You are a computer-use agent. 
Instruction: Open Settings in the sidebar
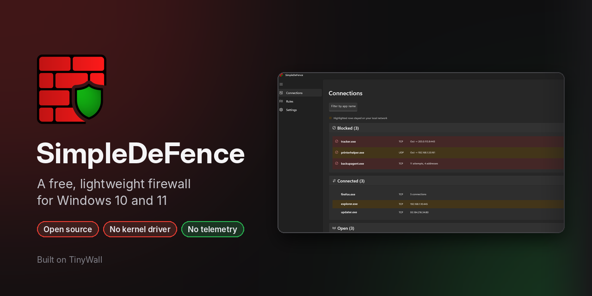point(300,110)
